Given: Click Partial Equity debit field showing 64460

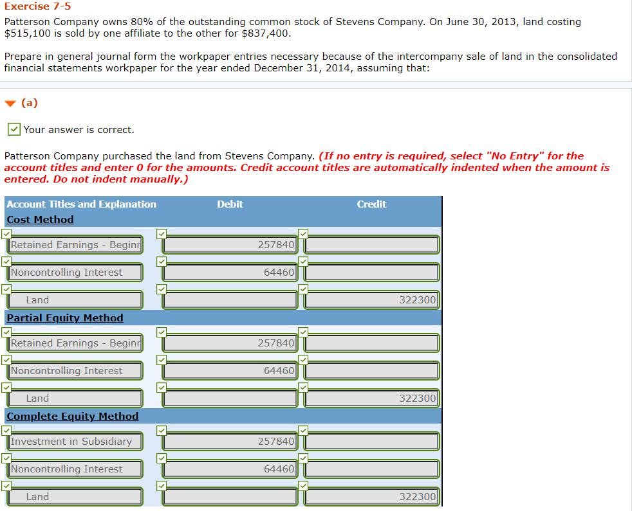Looking at the screenshot, I should point(230,371).
